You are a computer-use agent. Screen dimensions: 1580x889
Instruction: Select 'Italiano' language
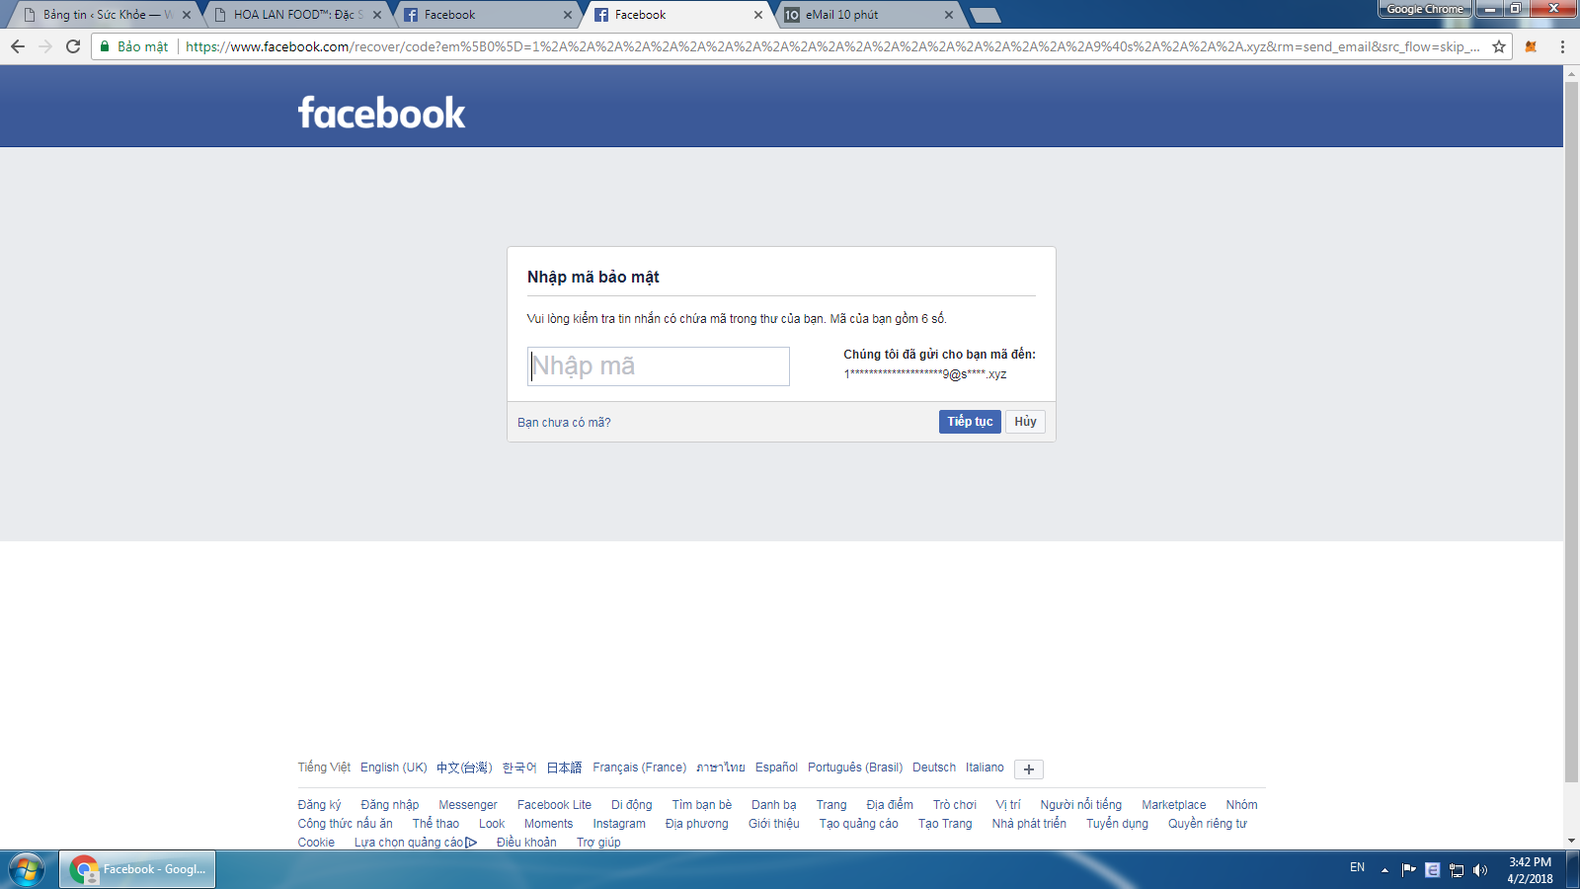pyautogui.click(x=985, y=768)
